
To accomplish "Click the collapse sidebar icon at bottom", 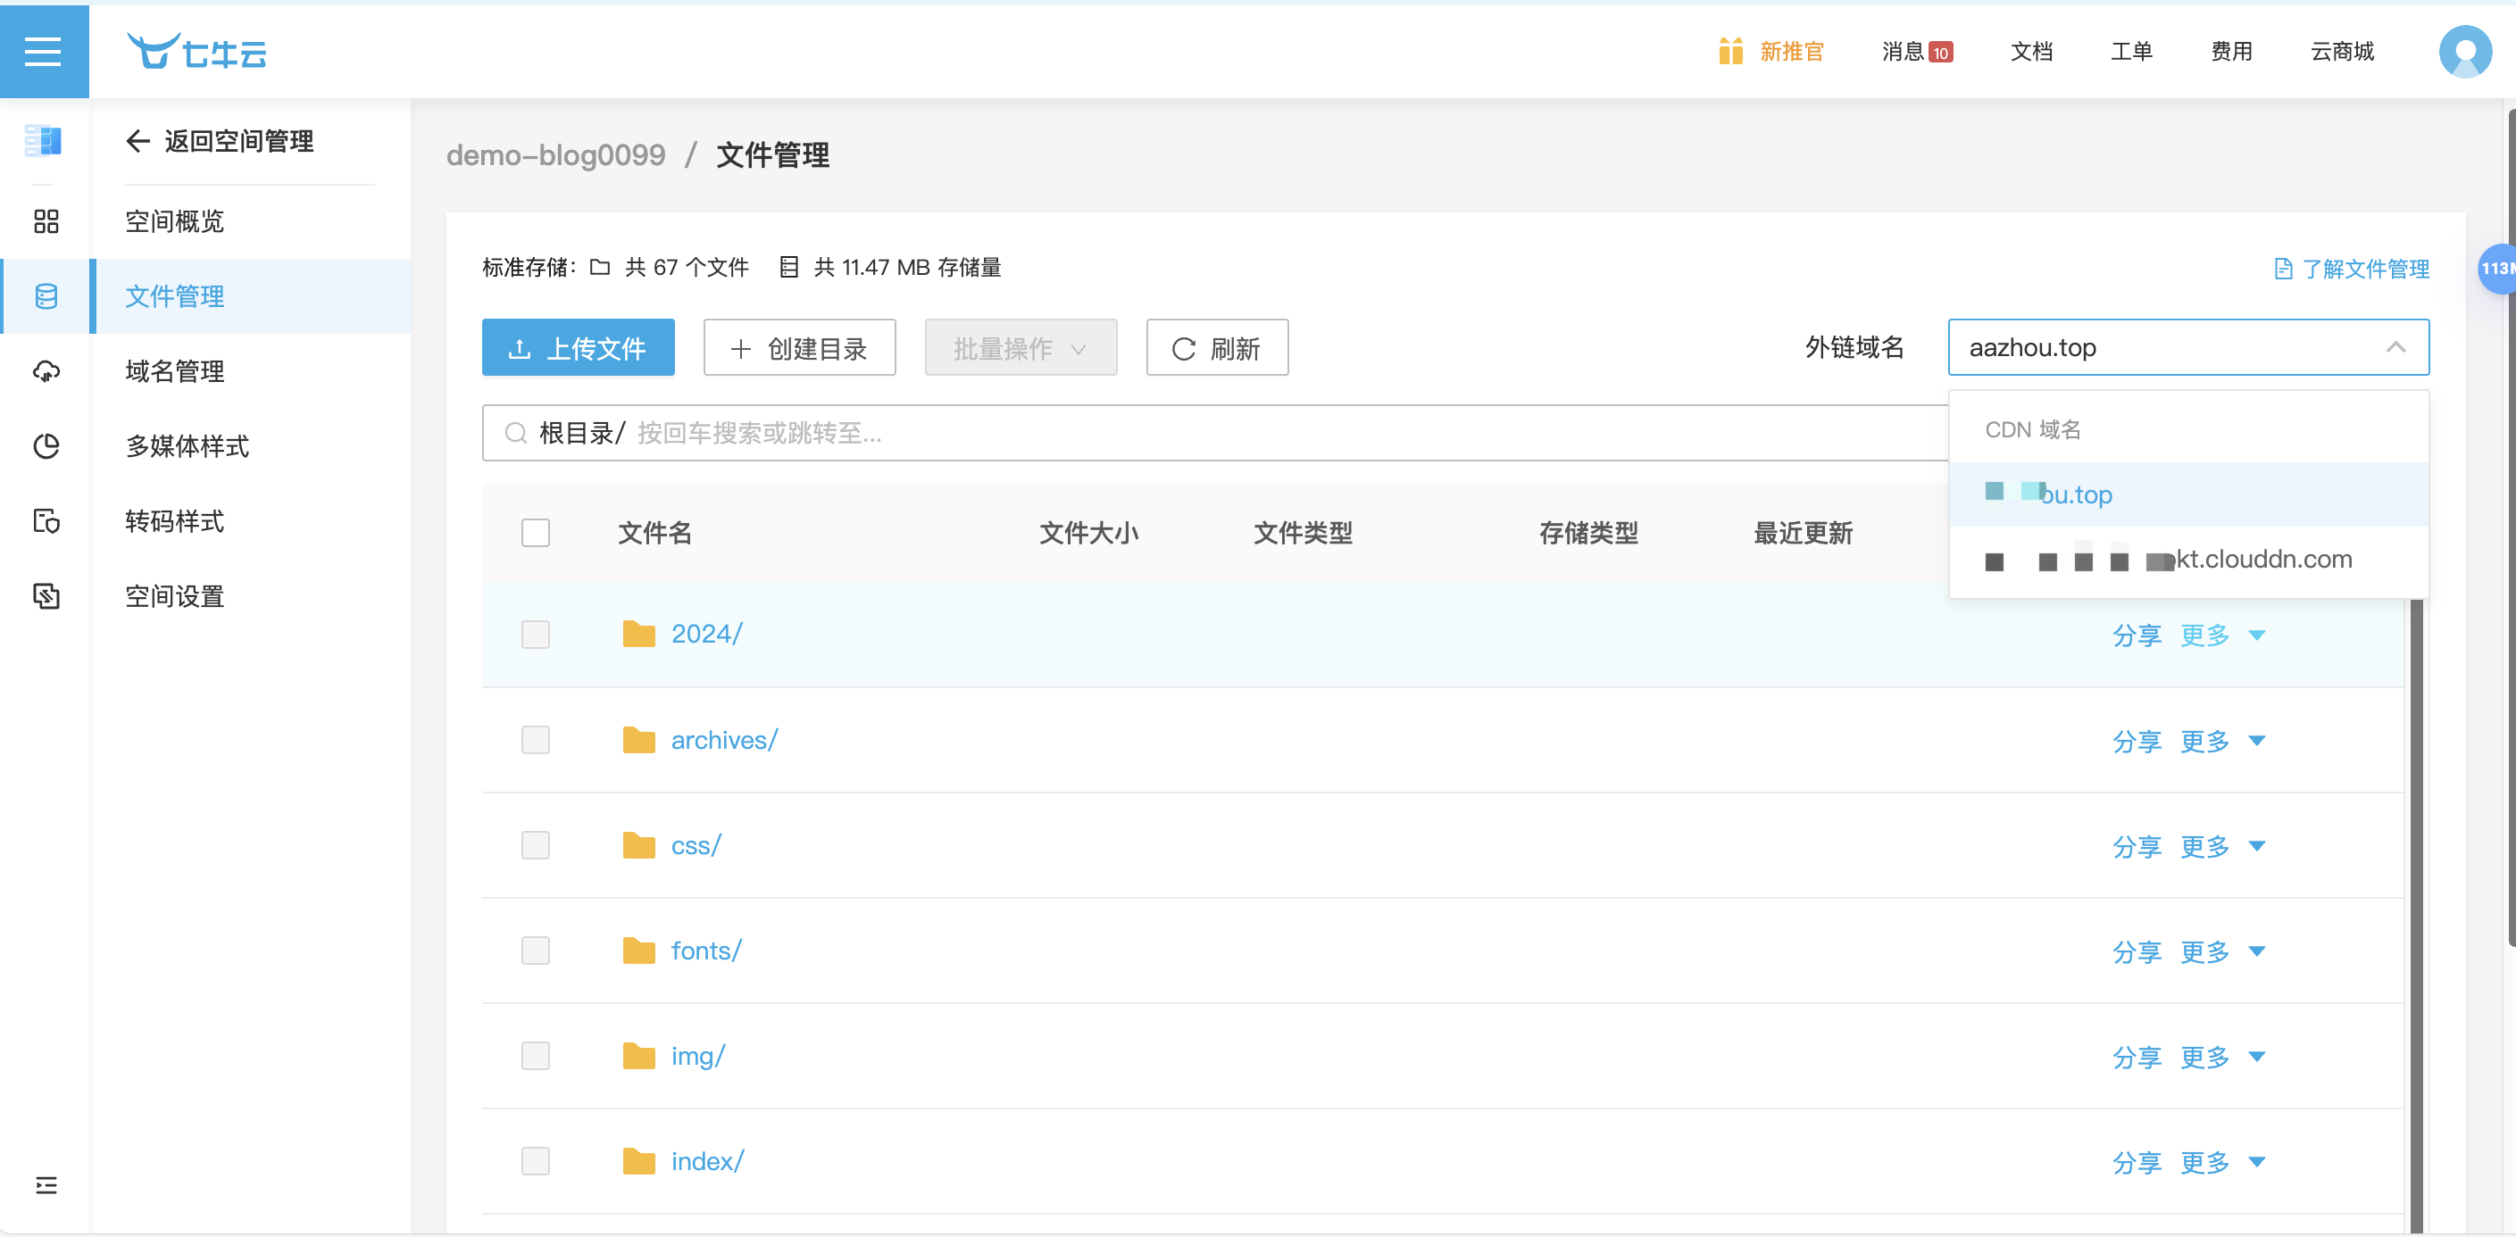I will click(x=46, y=1185).
